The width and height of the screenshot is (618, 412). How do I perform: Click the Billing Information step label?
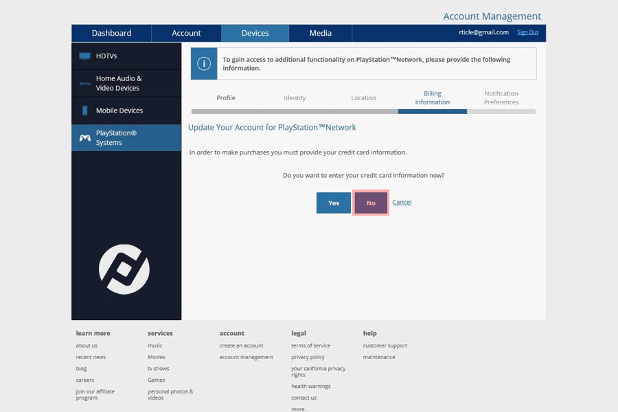click(433, 98)
